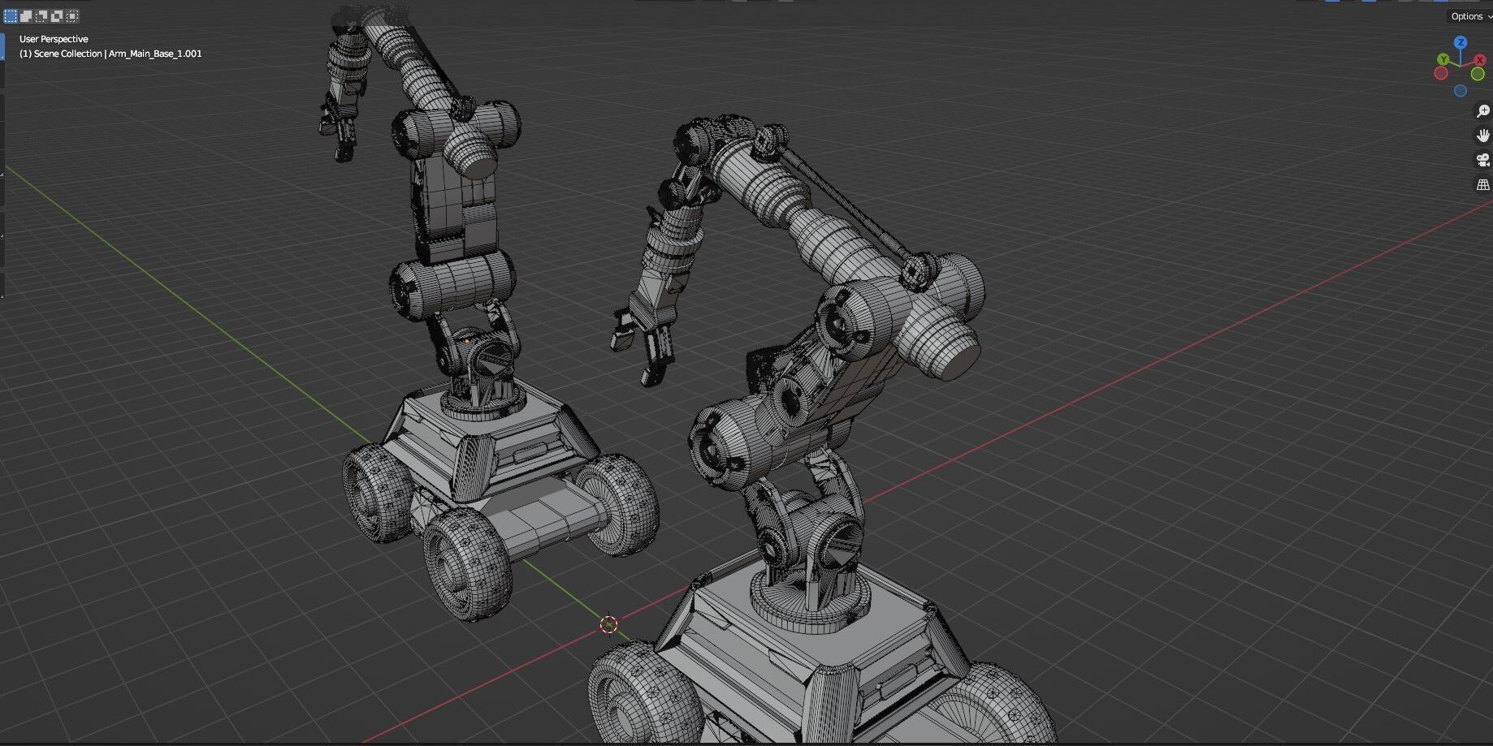The image size is (1493, 746).
Task: Click the red X axis on gizmo
Action: [x=1480, y=60]
